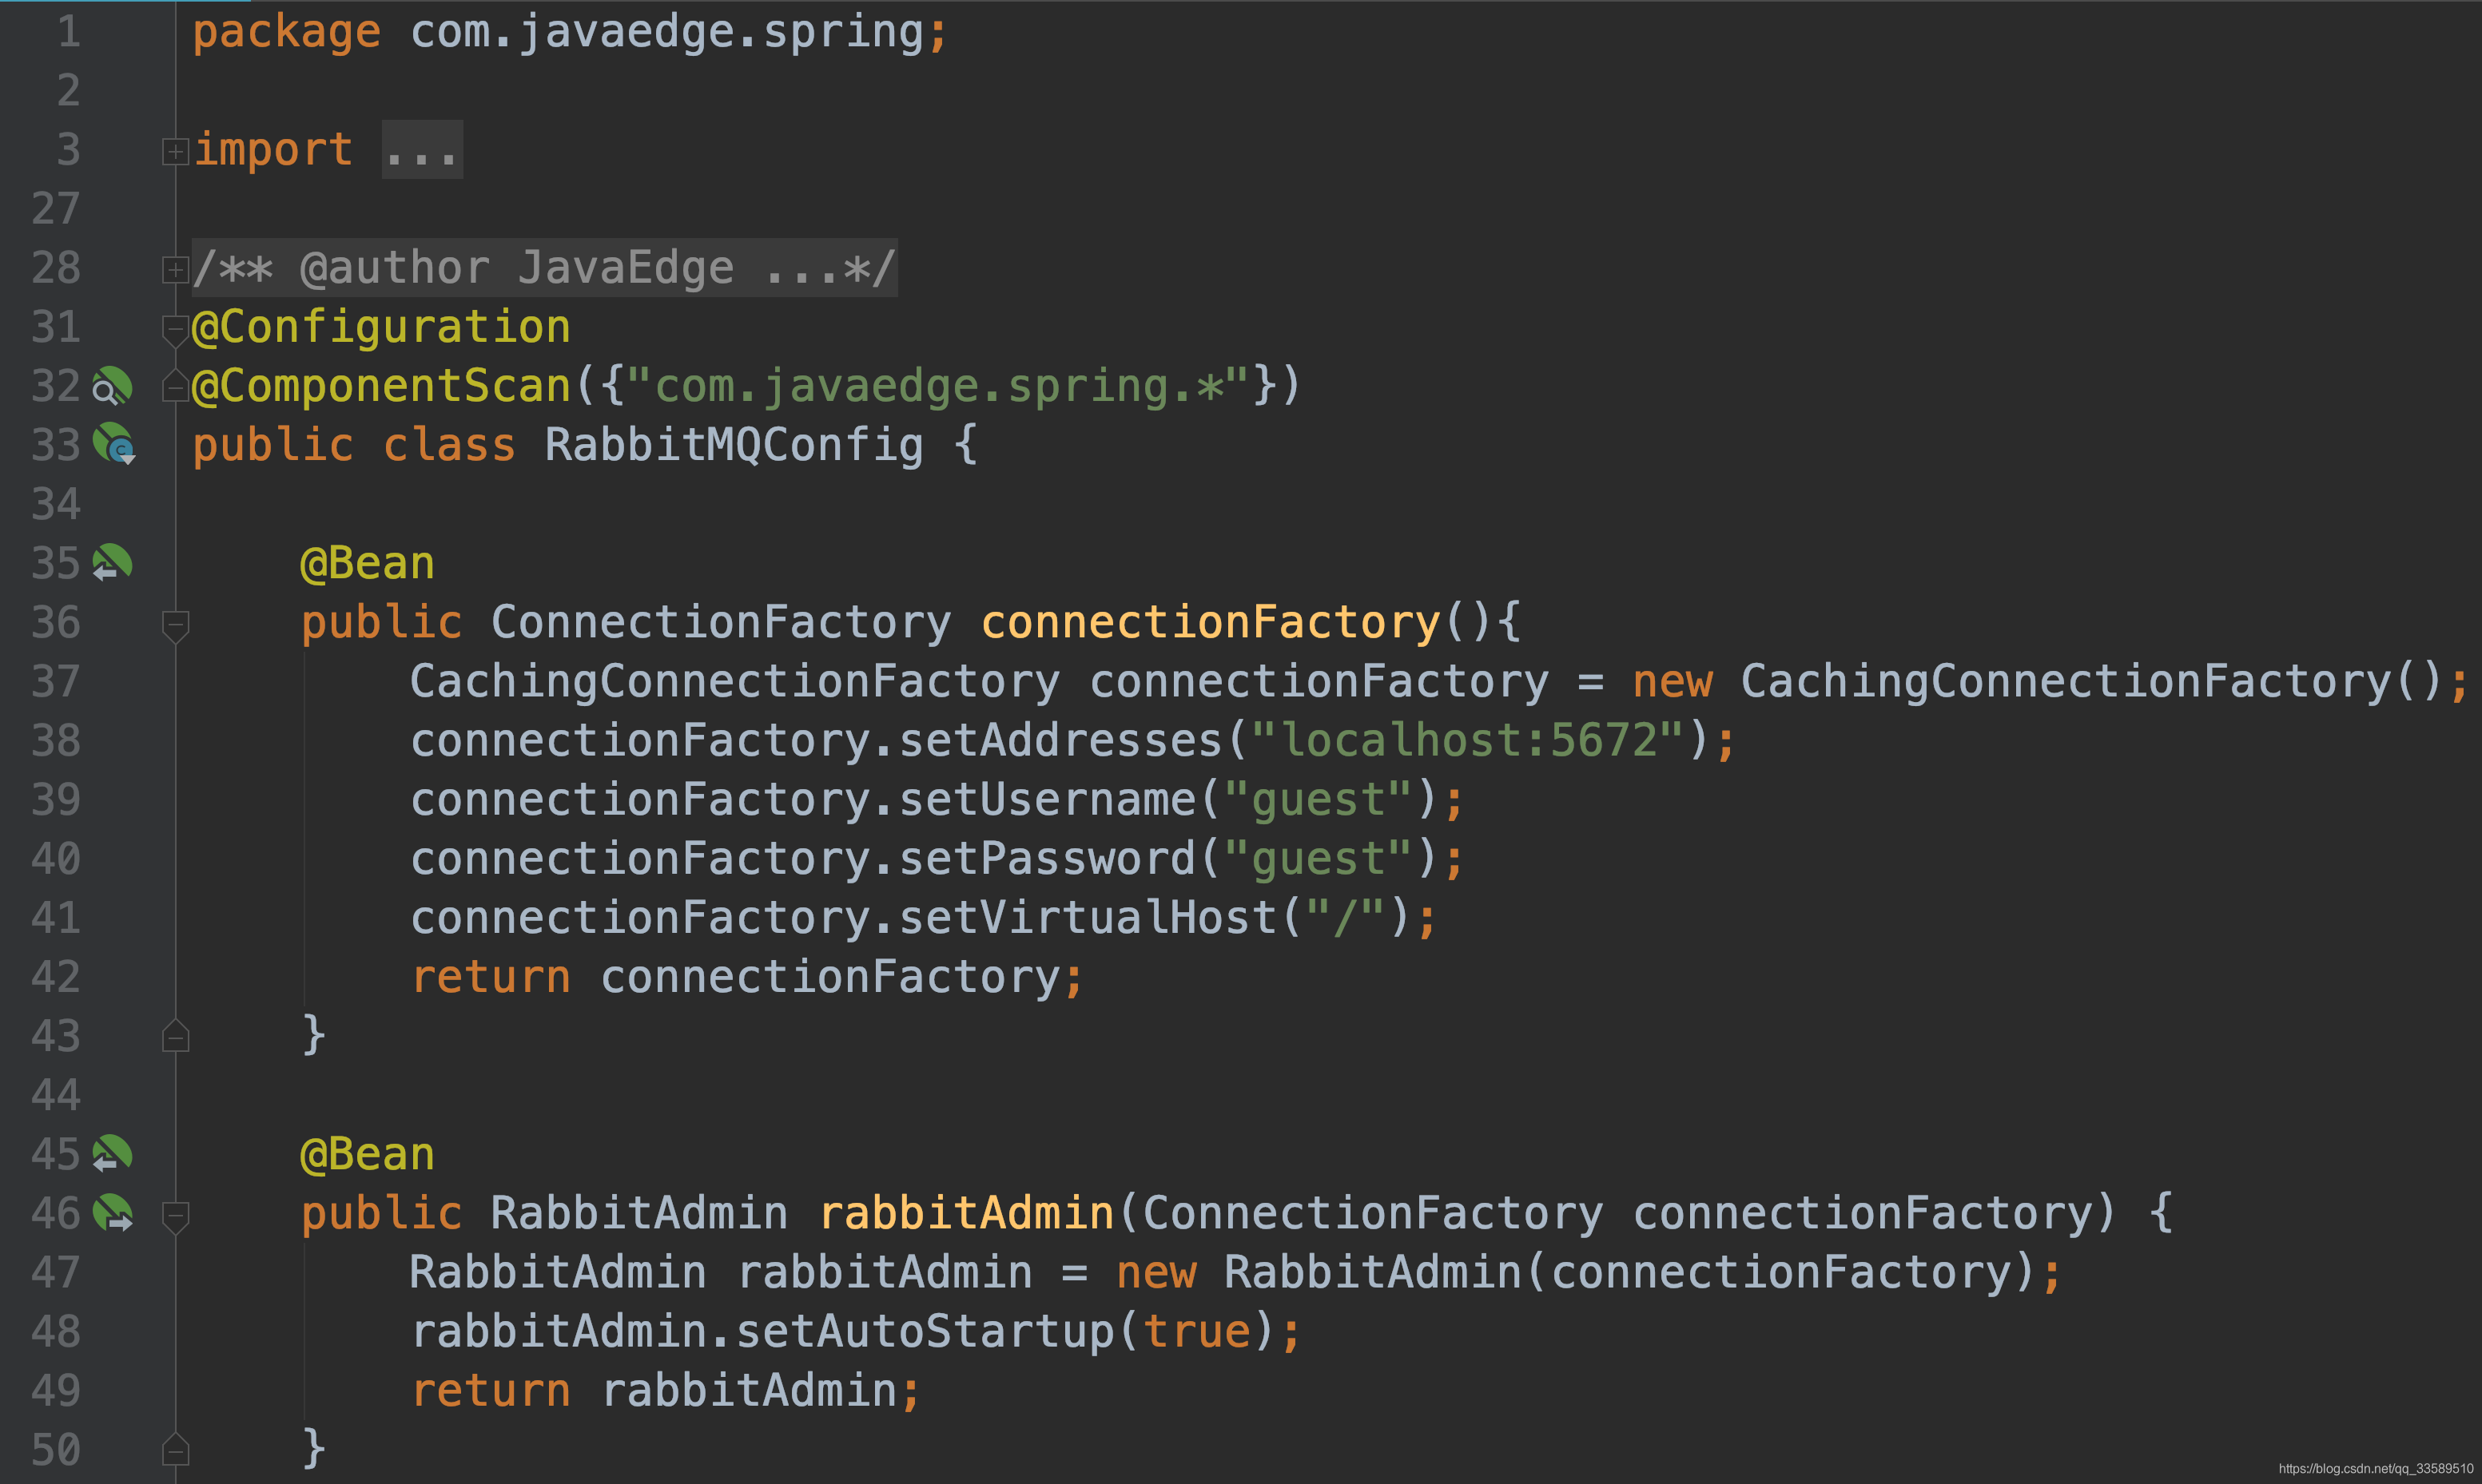The image size is (2482, 1484).
Task: Click the autowired dependencies gutter icon on line 46
Action: pyautogui.click(x=112, y=1213)
